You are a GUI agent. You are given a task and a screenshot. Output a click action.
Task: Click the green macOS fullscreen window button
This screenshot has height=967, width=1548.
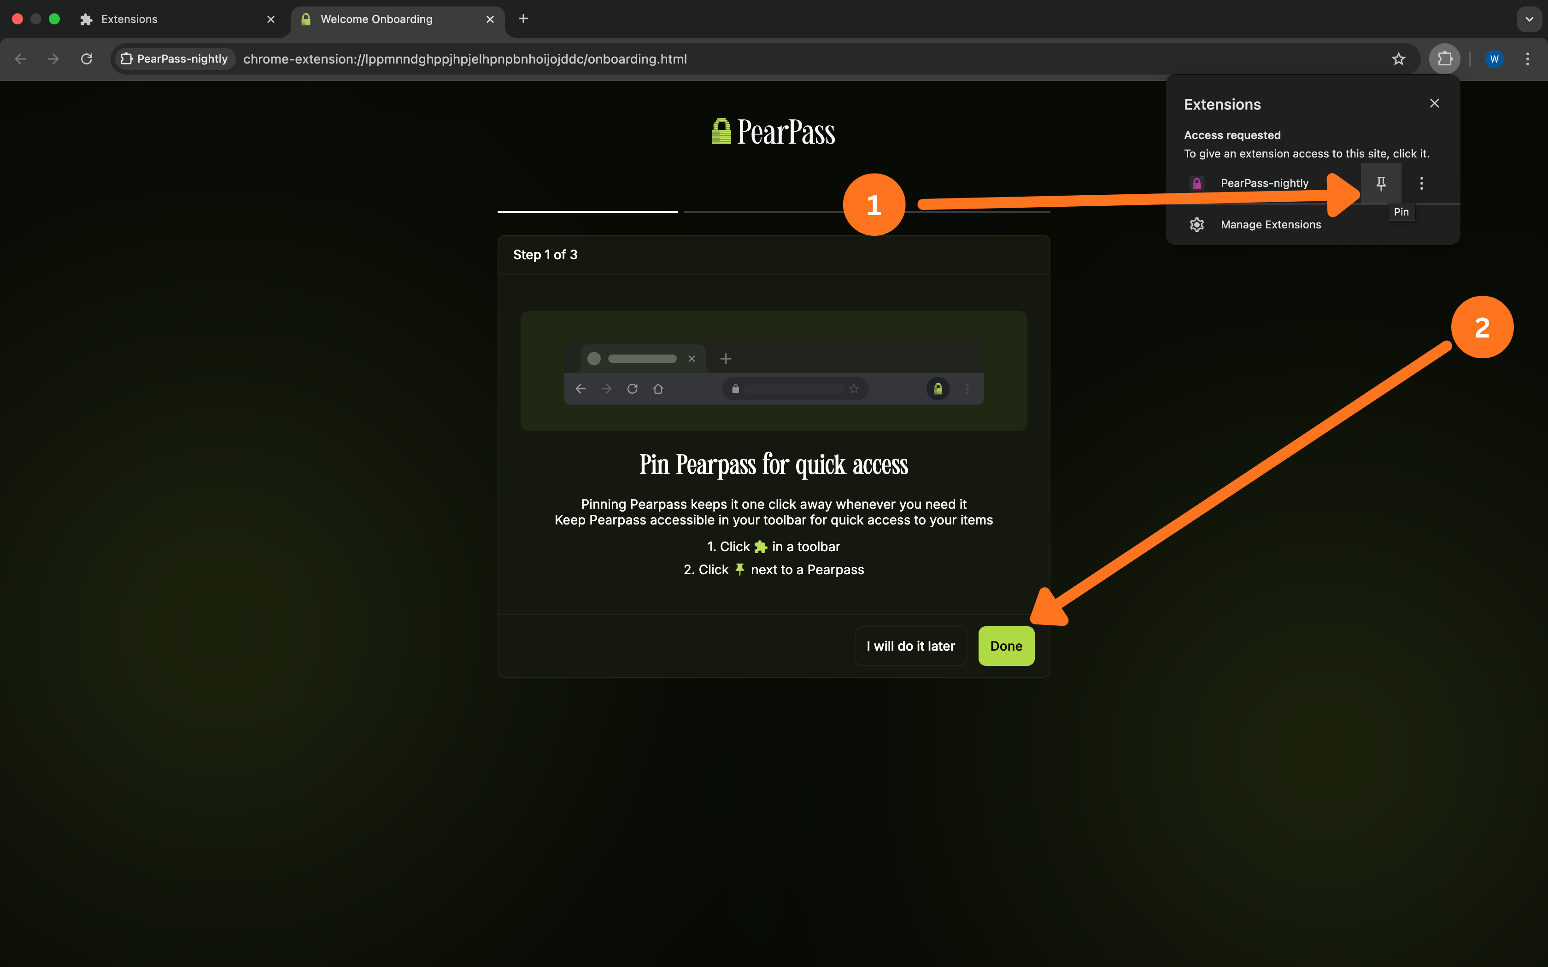(x=54, y=19)
